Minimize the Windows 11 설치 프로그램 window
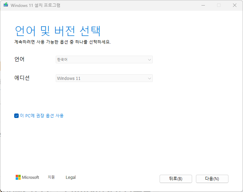 [203, 6]
